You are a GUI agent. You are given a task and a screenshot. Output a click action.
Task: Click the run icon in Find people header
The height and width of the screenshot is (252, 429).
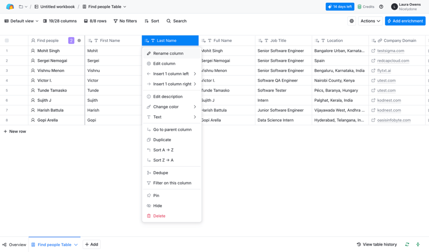coord(79,41)
